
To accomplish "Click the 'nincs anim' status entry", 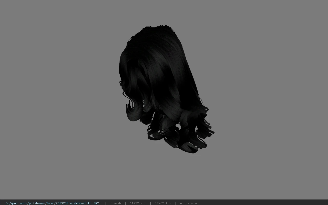I will click(x=189, y=203).
